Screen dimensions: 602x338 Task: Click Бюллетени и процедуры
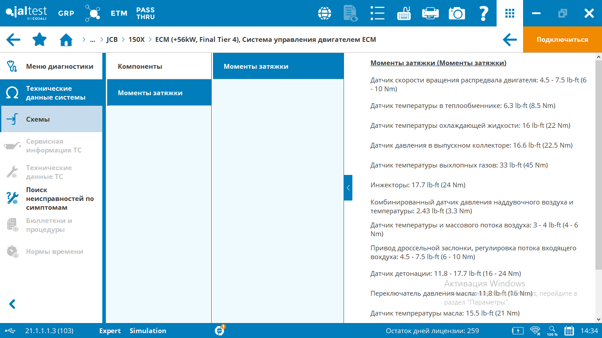(x=51, y=225)
